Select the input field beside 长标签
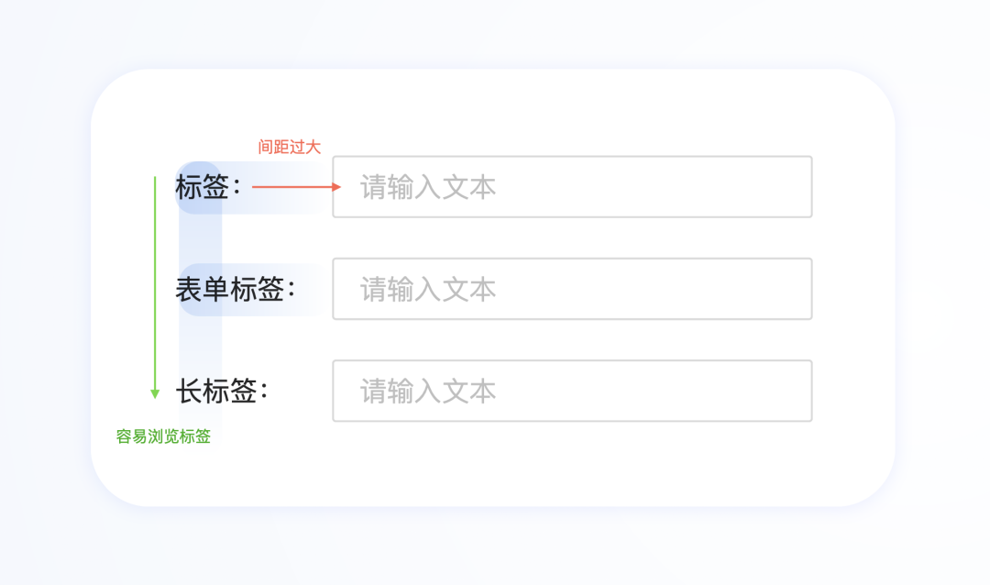 coord(572,391)
